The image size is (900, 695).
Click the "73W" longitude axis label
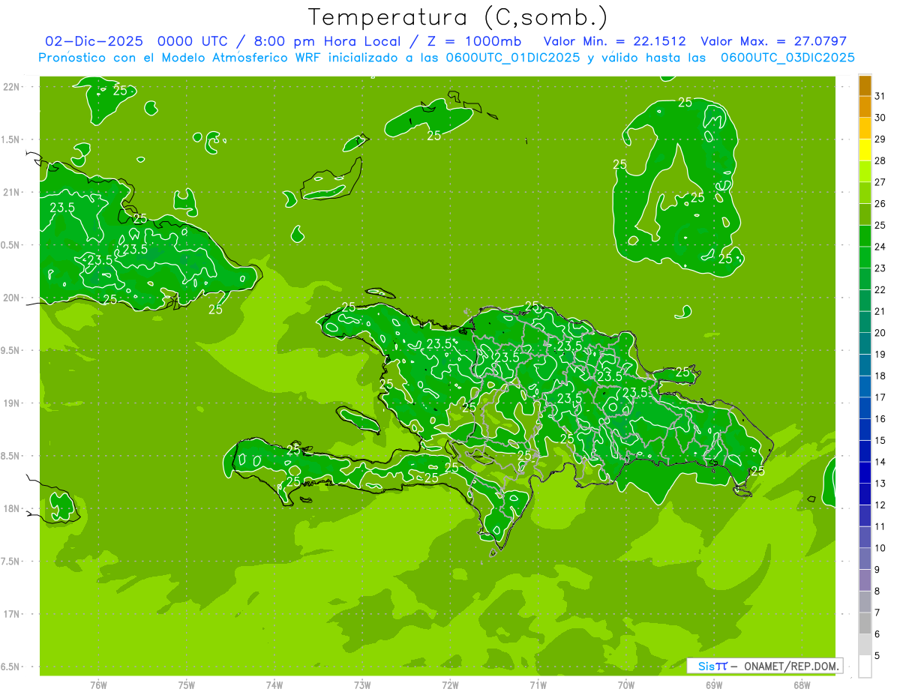[362, 685]
